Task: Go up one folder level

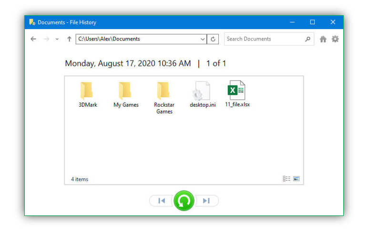Action: (69, 39)
